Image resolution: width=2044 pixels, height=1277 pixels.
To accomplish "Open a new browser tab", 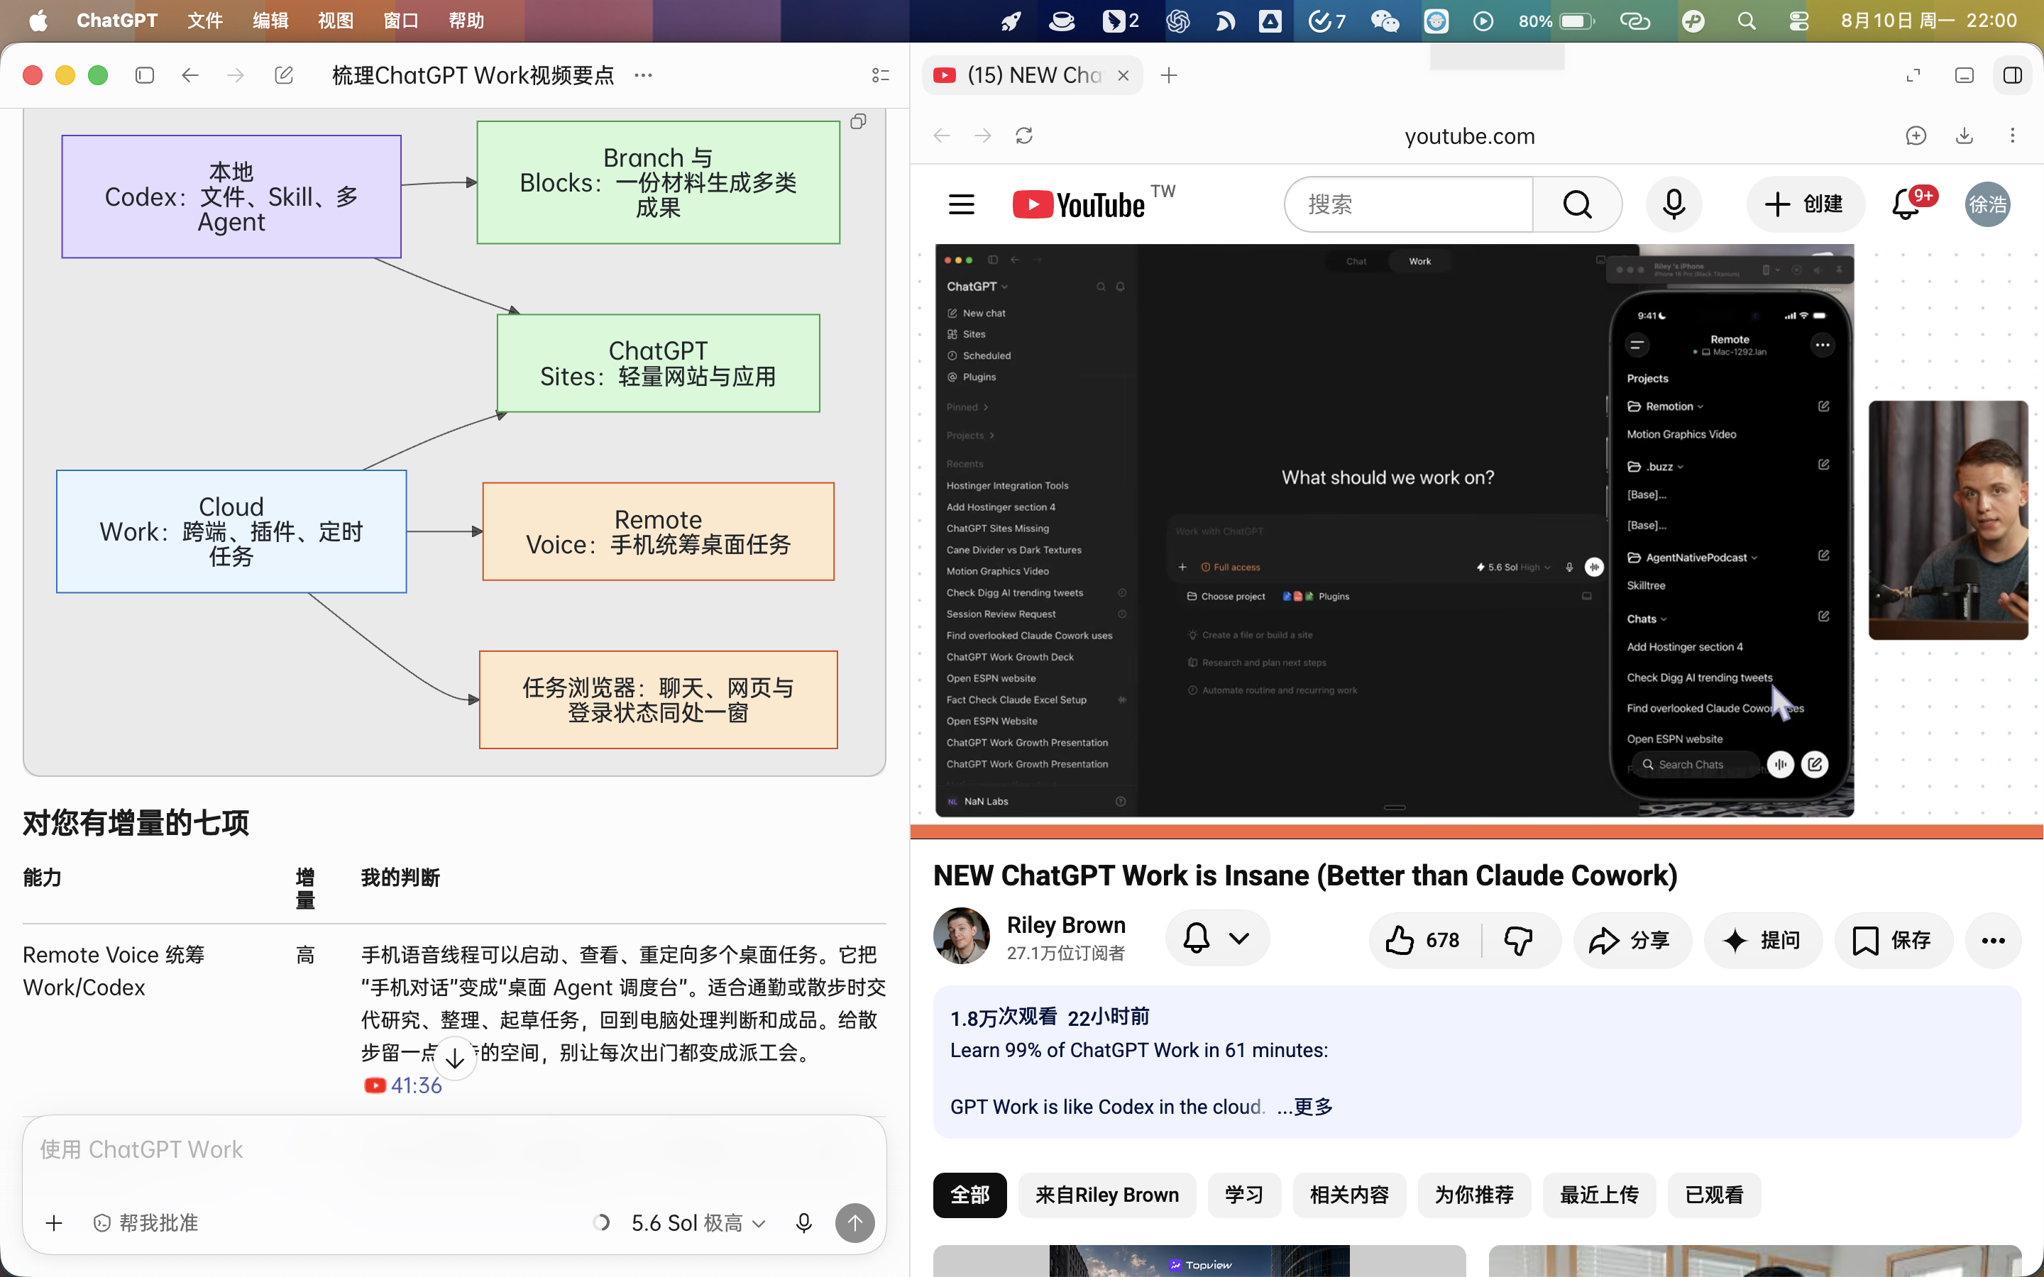I will [1169, 75].
